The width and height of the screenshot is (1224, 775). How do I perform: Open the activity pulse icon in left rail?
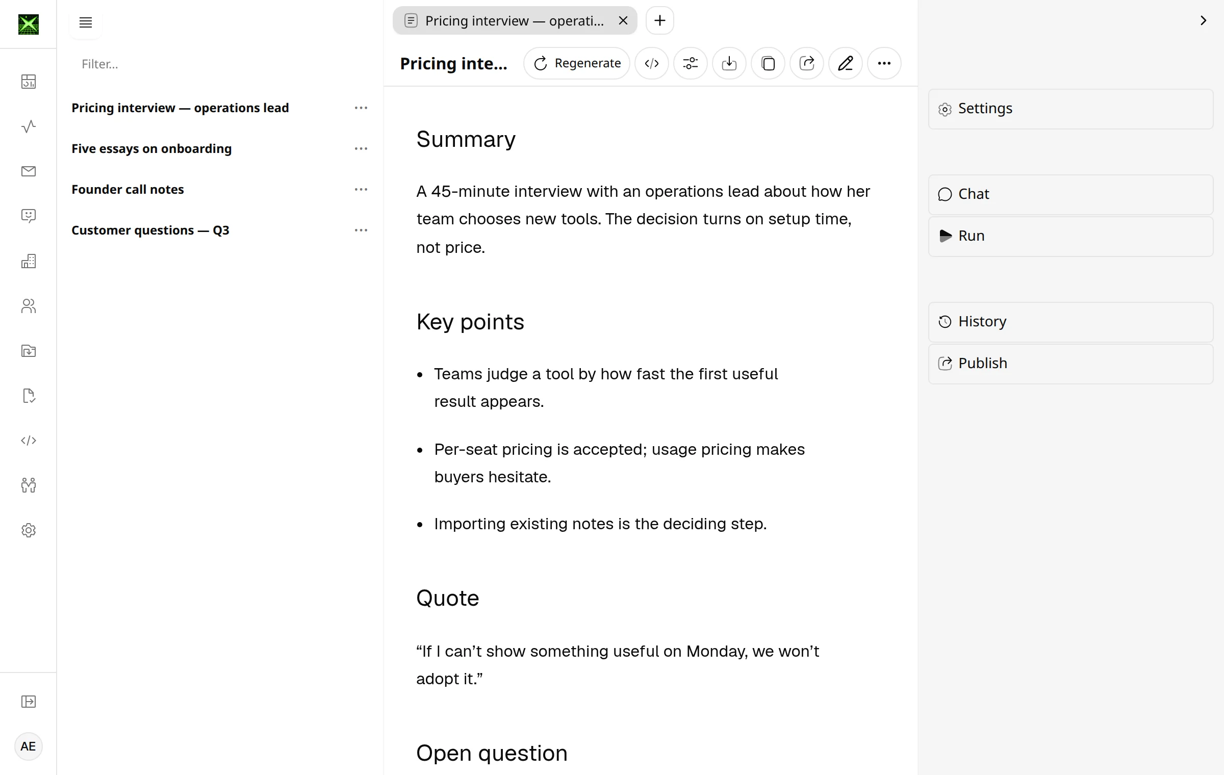[x=29, y=126]
